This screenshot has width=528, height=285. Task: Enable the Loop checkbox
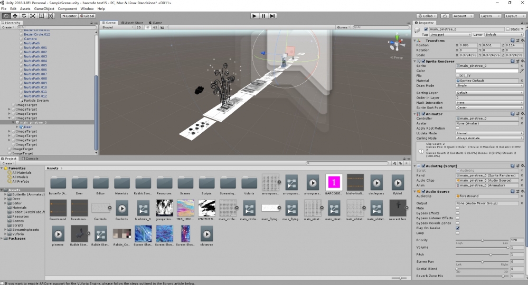[458, 233]
